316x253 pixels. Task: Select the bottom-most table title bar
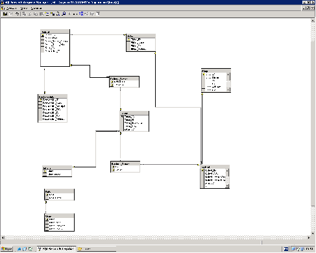pyautogui.click(x=59, y=216)
